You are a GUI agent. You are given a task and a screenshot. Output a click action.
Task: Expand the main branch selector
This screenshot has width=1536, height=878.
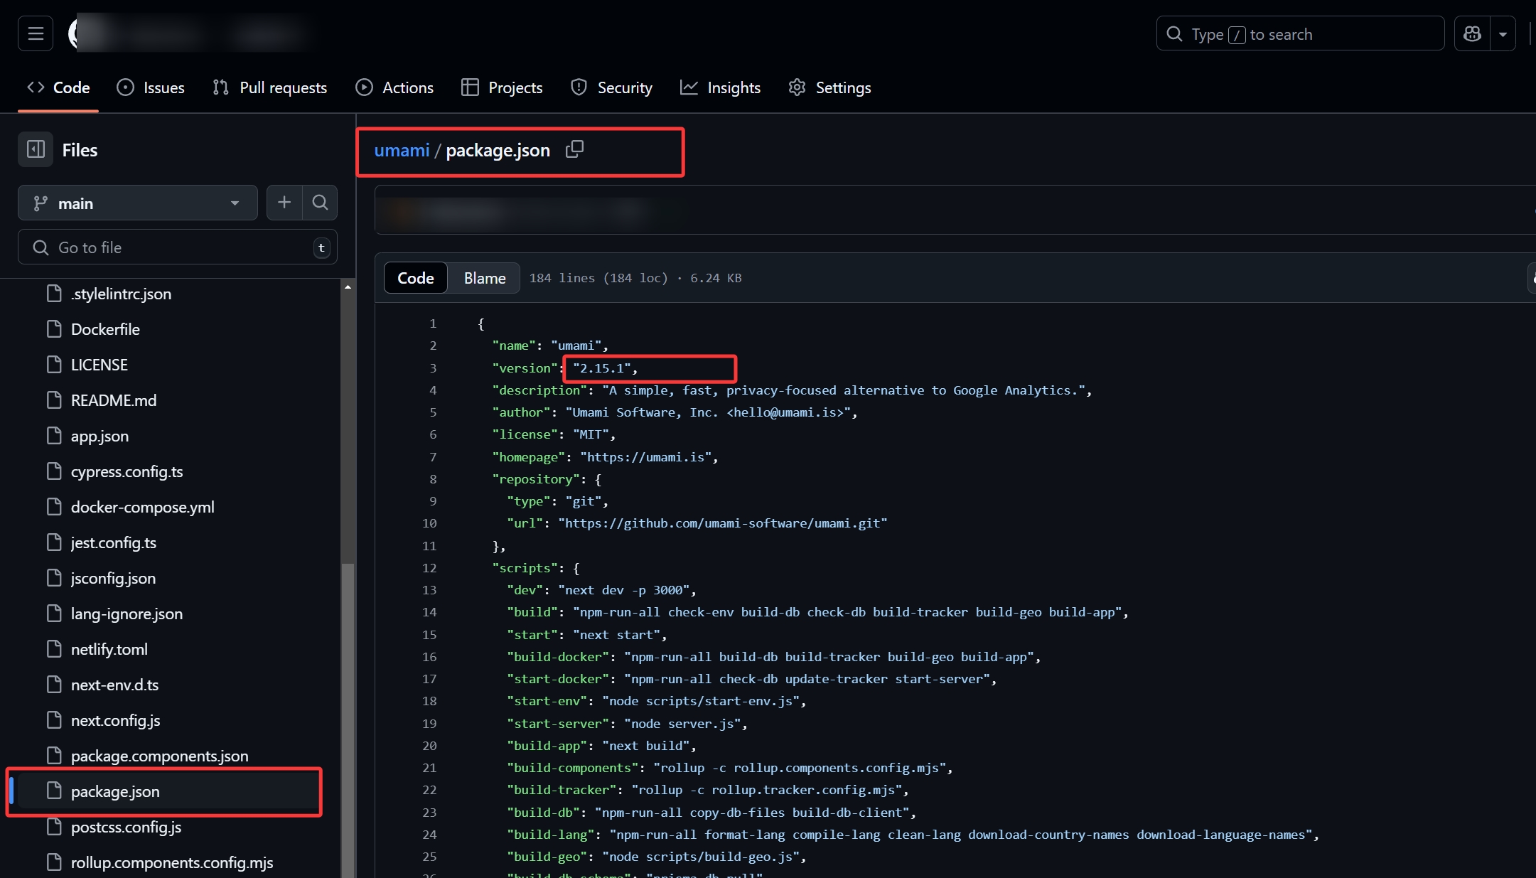click(138, 203)
